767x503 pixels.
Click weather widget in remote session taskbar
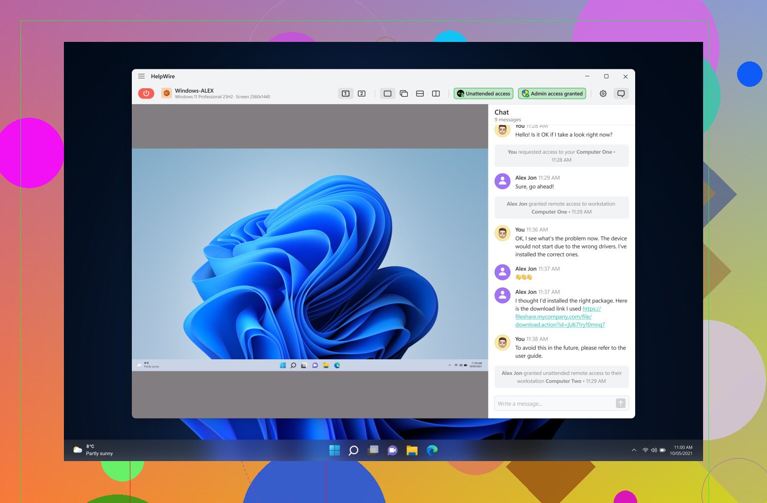pyautogui.click(x=148, y=365)
